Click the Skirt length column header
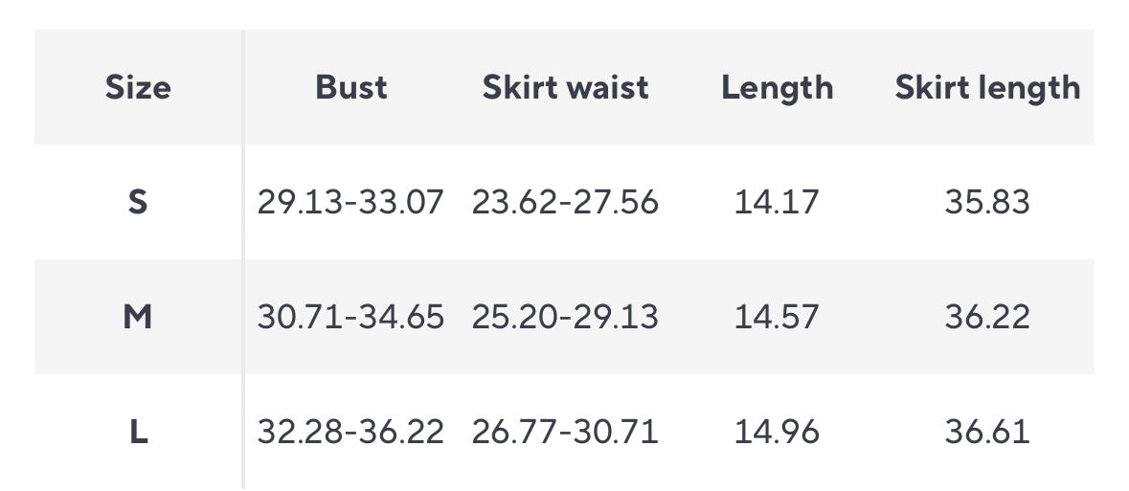Screen dimensions: 1129x491 (x=987, y=88)
